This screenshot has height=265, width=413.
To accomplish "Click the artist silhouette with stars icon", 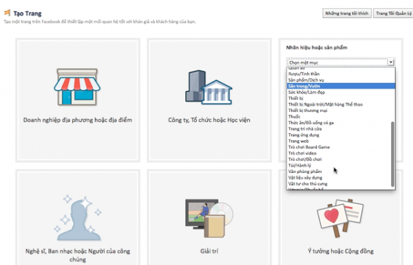I will click(x=78, y=218).
